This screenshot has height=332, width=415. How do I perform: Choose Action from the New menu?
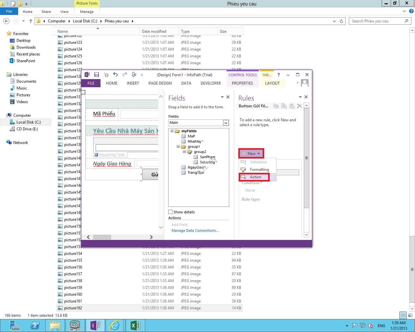point(255,177)
